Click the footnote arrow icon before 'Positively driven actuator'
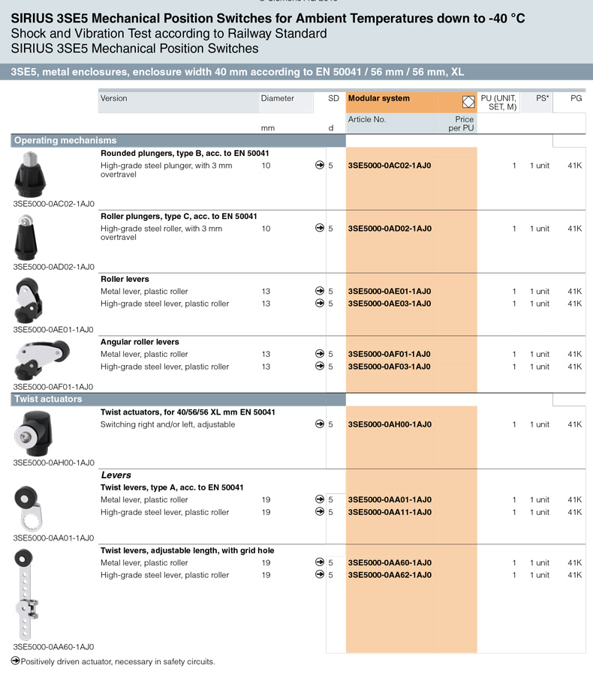 pyautogui.click(x=15, y=661)
